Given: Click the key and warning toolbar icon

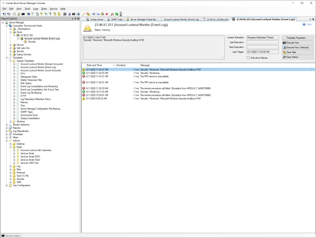Looking at the screenshot, I should coord(88,14).
